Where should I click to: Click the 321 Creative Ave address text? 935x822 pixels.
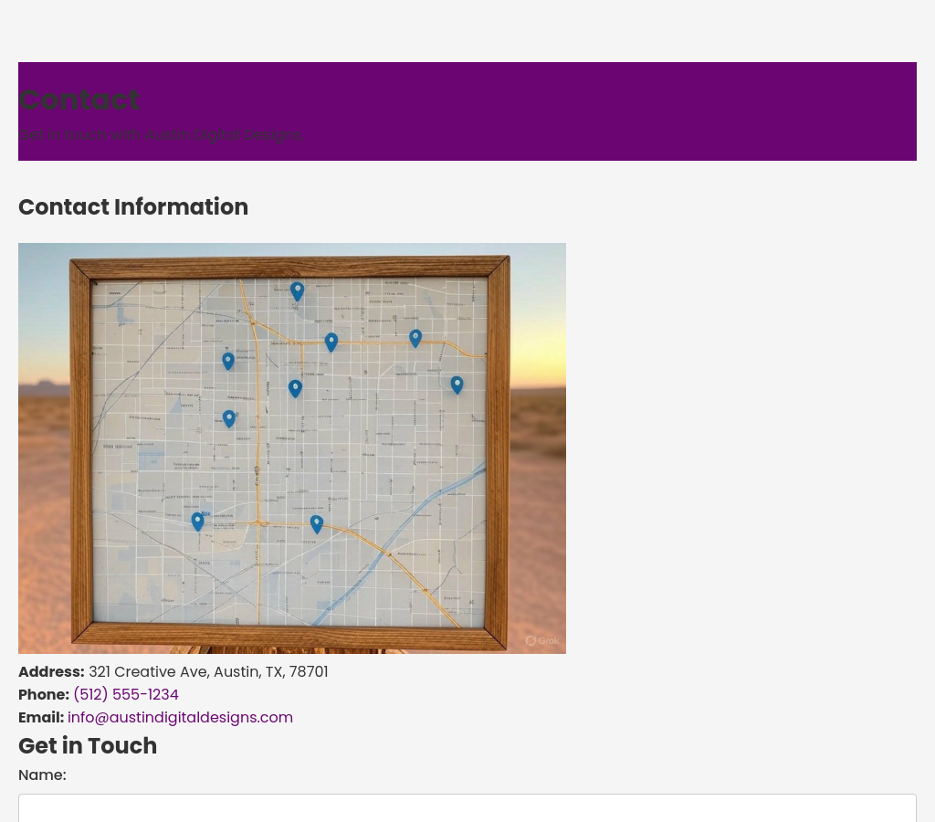208,672
